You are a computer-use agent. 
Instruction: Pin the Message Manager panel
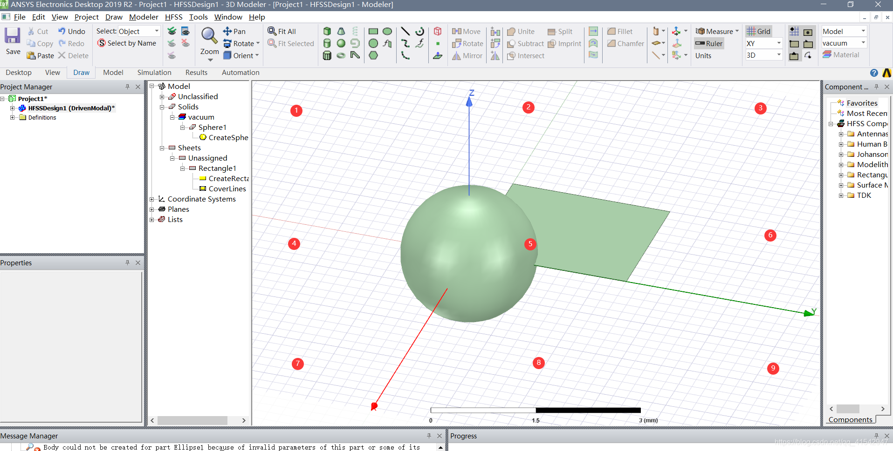429,436
